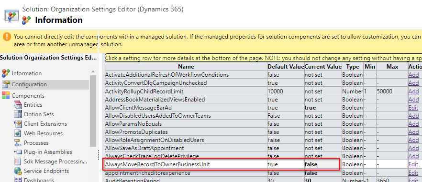Click the Option Sets icon
The image size is (422, 182).
[18, 114]
